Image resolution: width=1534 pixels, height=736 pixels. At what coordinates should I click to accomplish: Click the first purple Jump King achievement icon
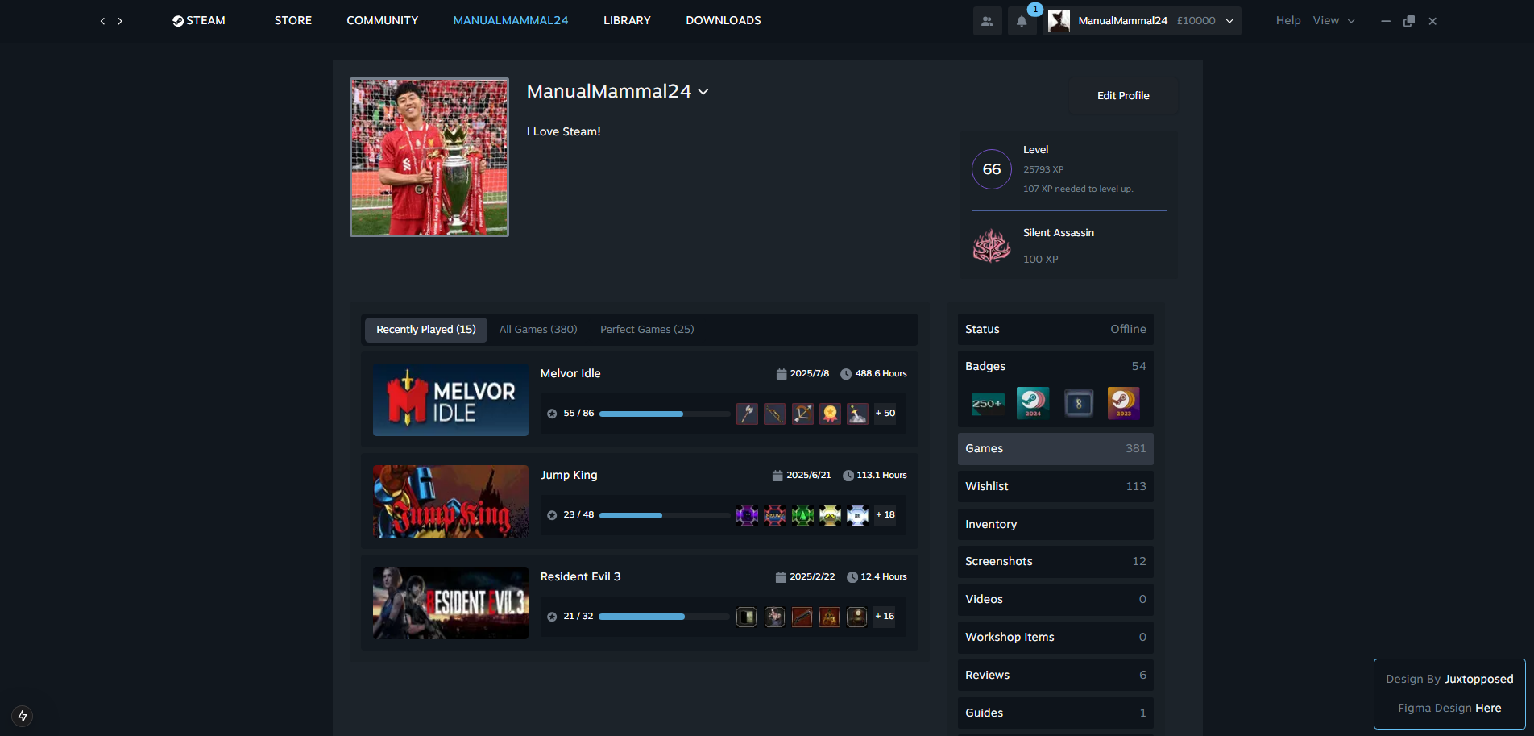747,515
